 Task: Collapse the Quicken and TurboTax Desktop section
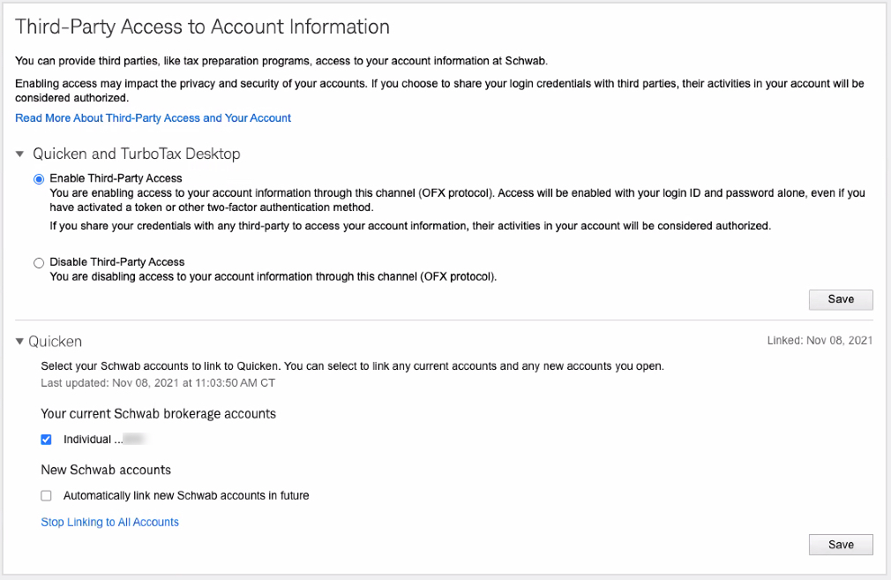coord(20,154)
